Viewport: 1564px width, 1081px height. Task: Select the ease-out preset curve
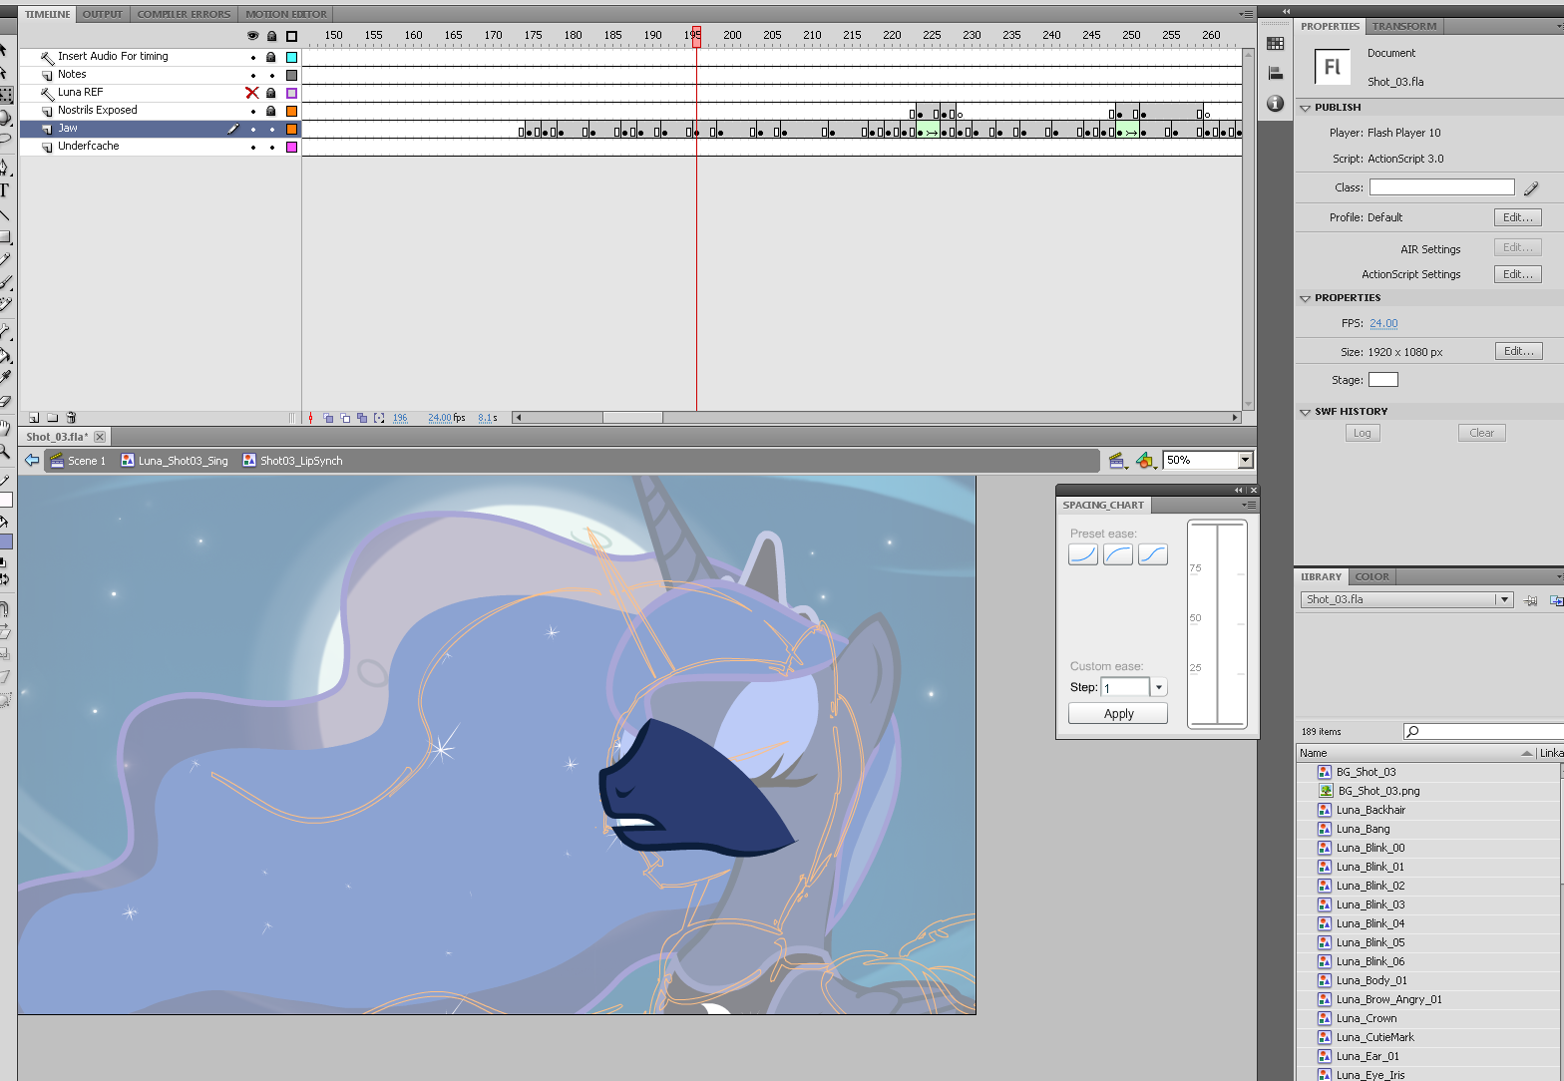[x=1118, y=554]
